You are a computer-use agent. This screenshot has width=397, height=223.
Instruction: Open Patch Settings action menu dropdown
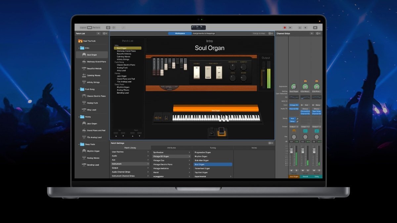tap(271, 143)
